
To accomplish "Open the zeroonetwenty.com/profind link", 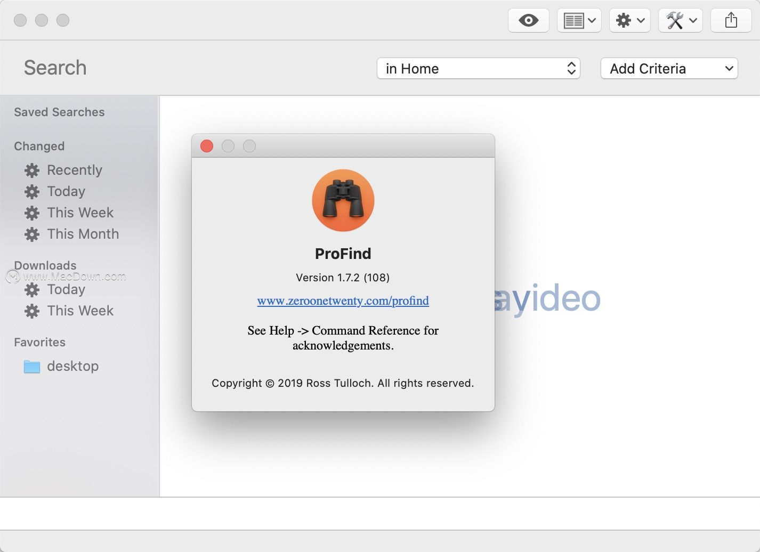I will 343,301.
